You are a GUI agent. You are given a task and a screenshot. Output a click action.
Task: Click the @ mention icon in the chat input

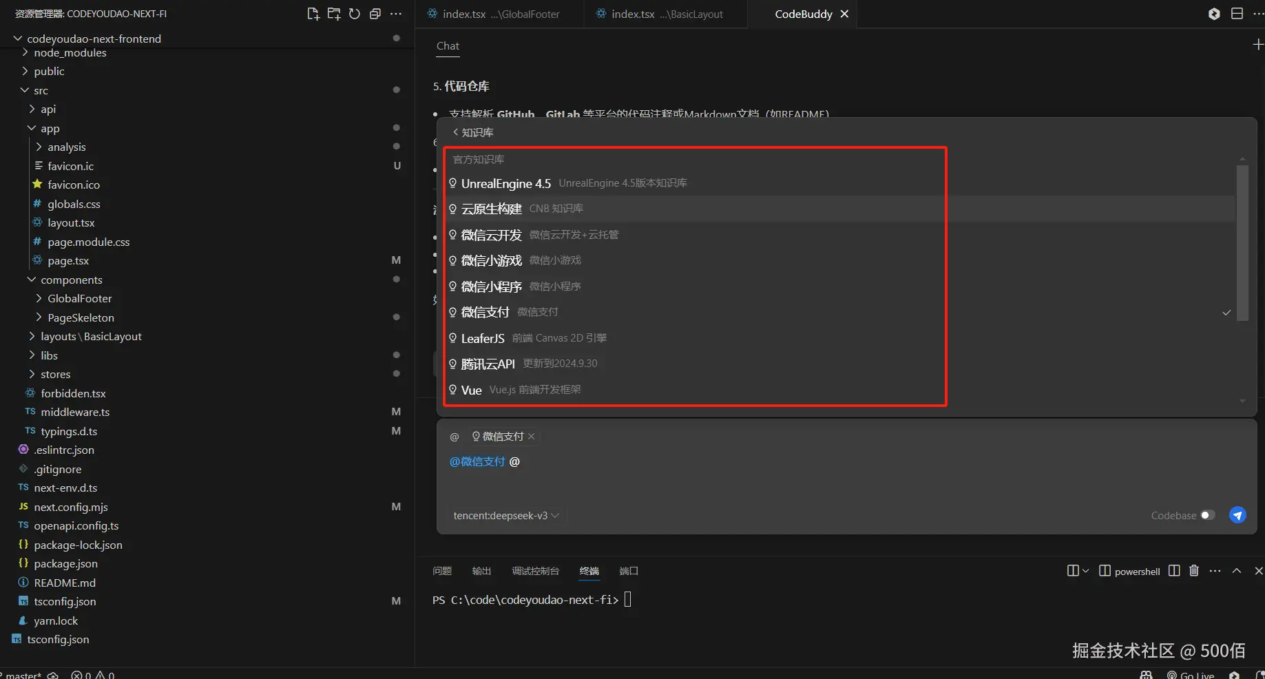454,437
